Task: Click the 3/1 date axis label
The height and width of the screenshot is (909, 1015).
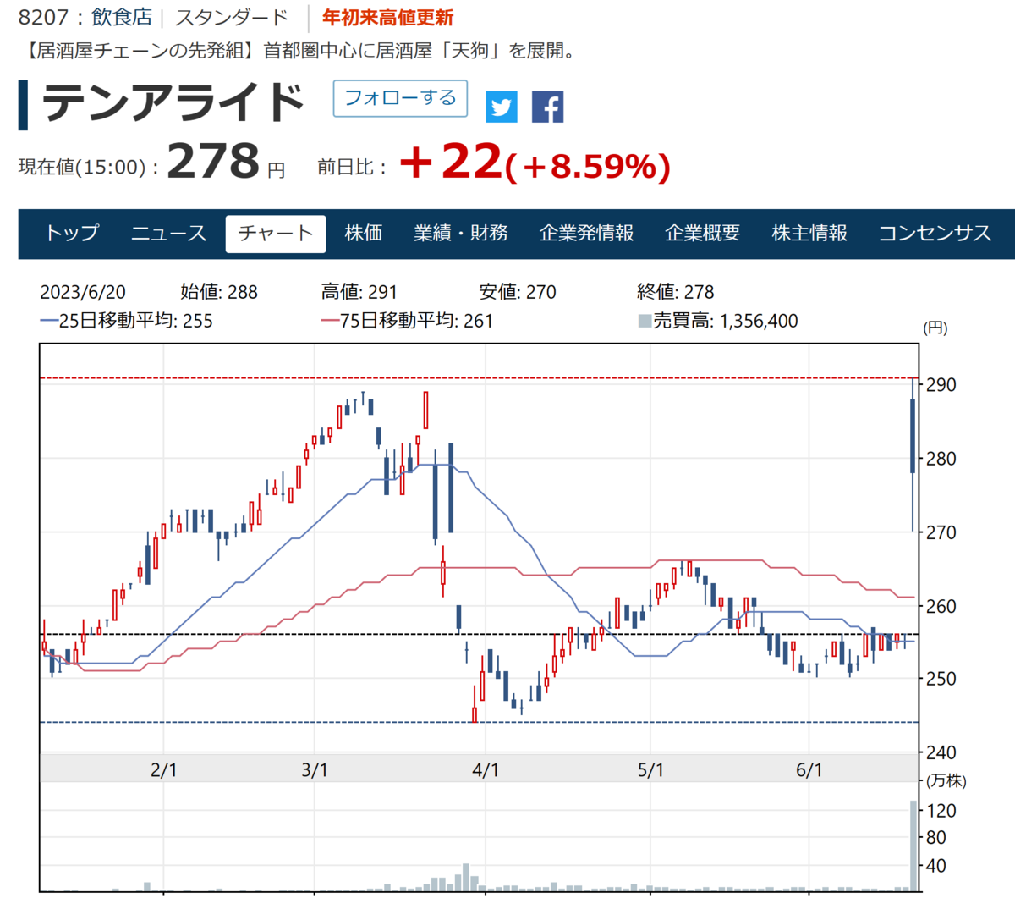Action: point(315,769)
